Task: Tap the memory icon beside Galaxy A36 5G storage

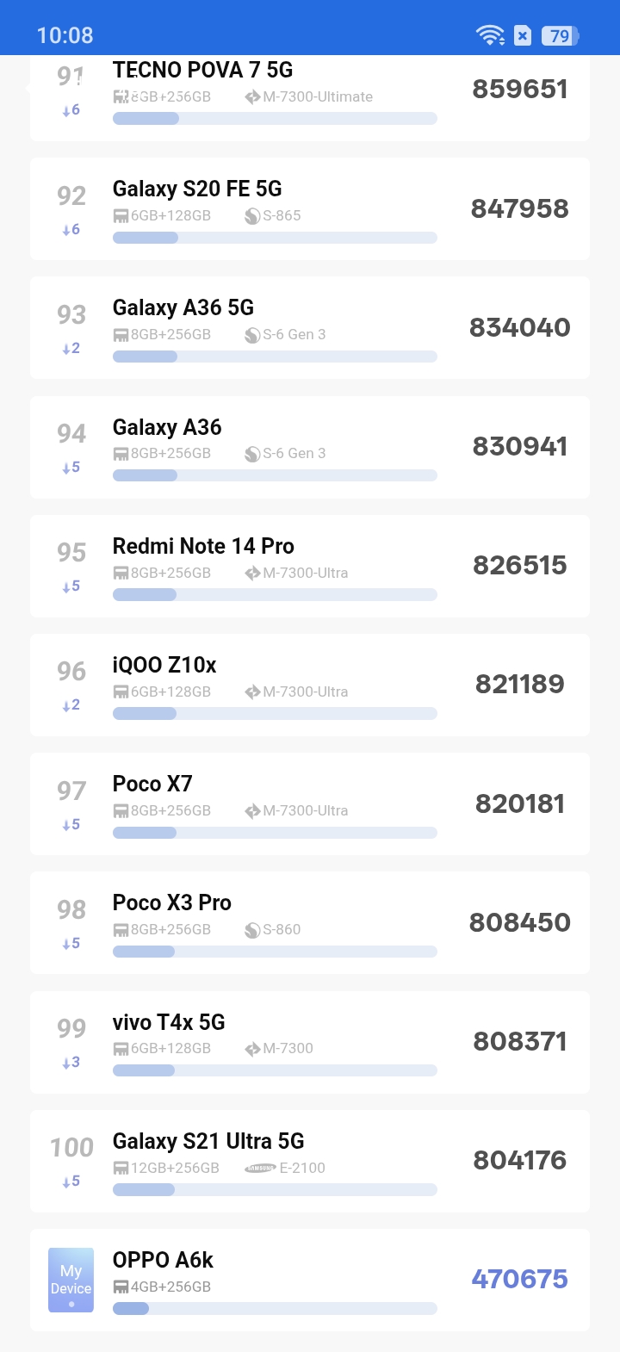Action: (121, 335)
